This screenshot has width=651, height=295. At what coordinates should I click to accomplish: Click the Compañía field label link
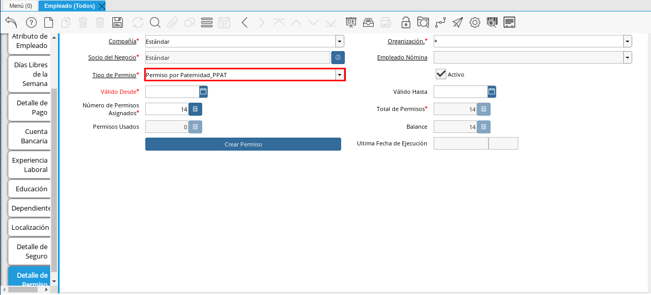(x=122, y=41)
